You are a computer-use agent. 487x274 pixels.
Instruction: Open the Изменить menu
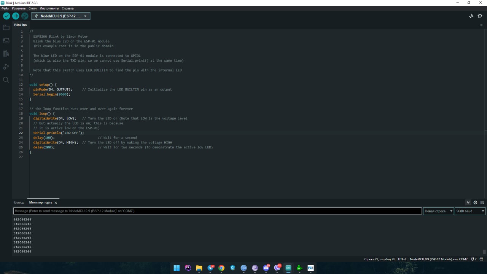[19, 8]
